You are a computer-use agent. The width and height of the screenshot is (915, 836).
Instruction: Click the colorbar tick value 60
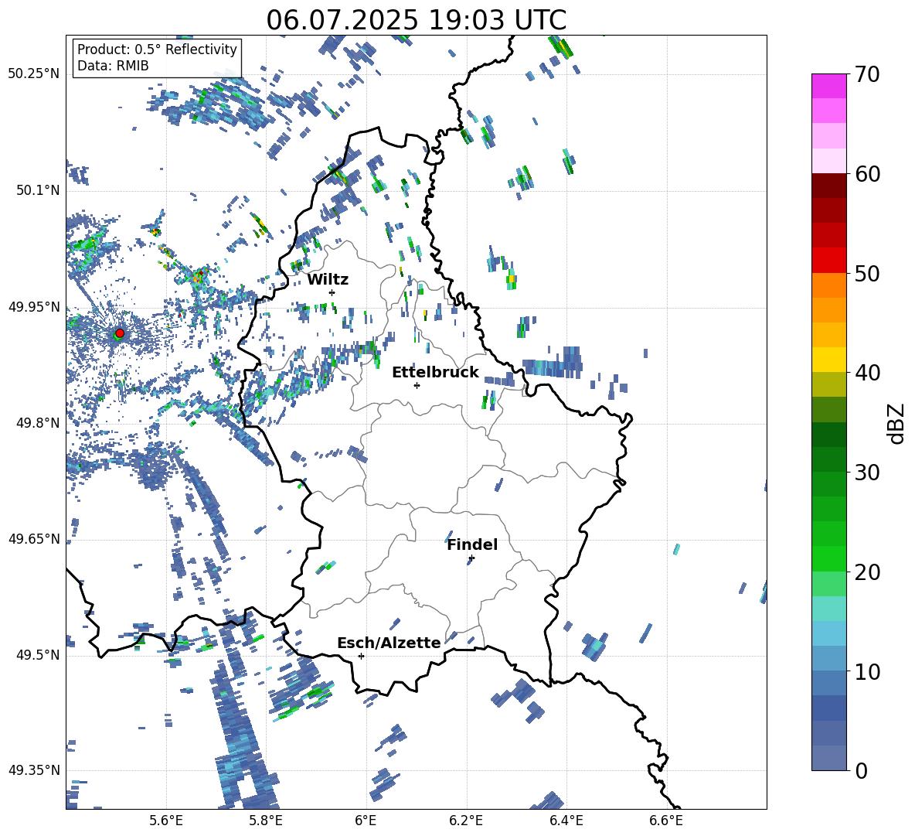click(x=867, y=174)
